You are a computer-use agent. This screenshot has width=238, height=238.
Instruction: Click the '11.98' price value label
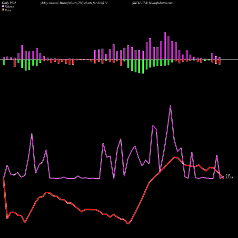pos(229,178)
